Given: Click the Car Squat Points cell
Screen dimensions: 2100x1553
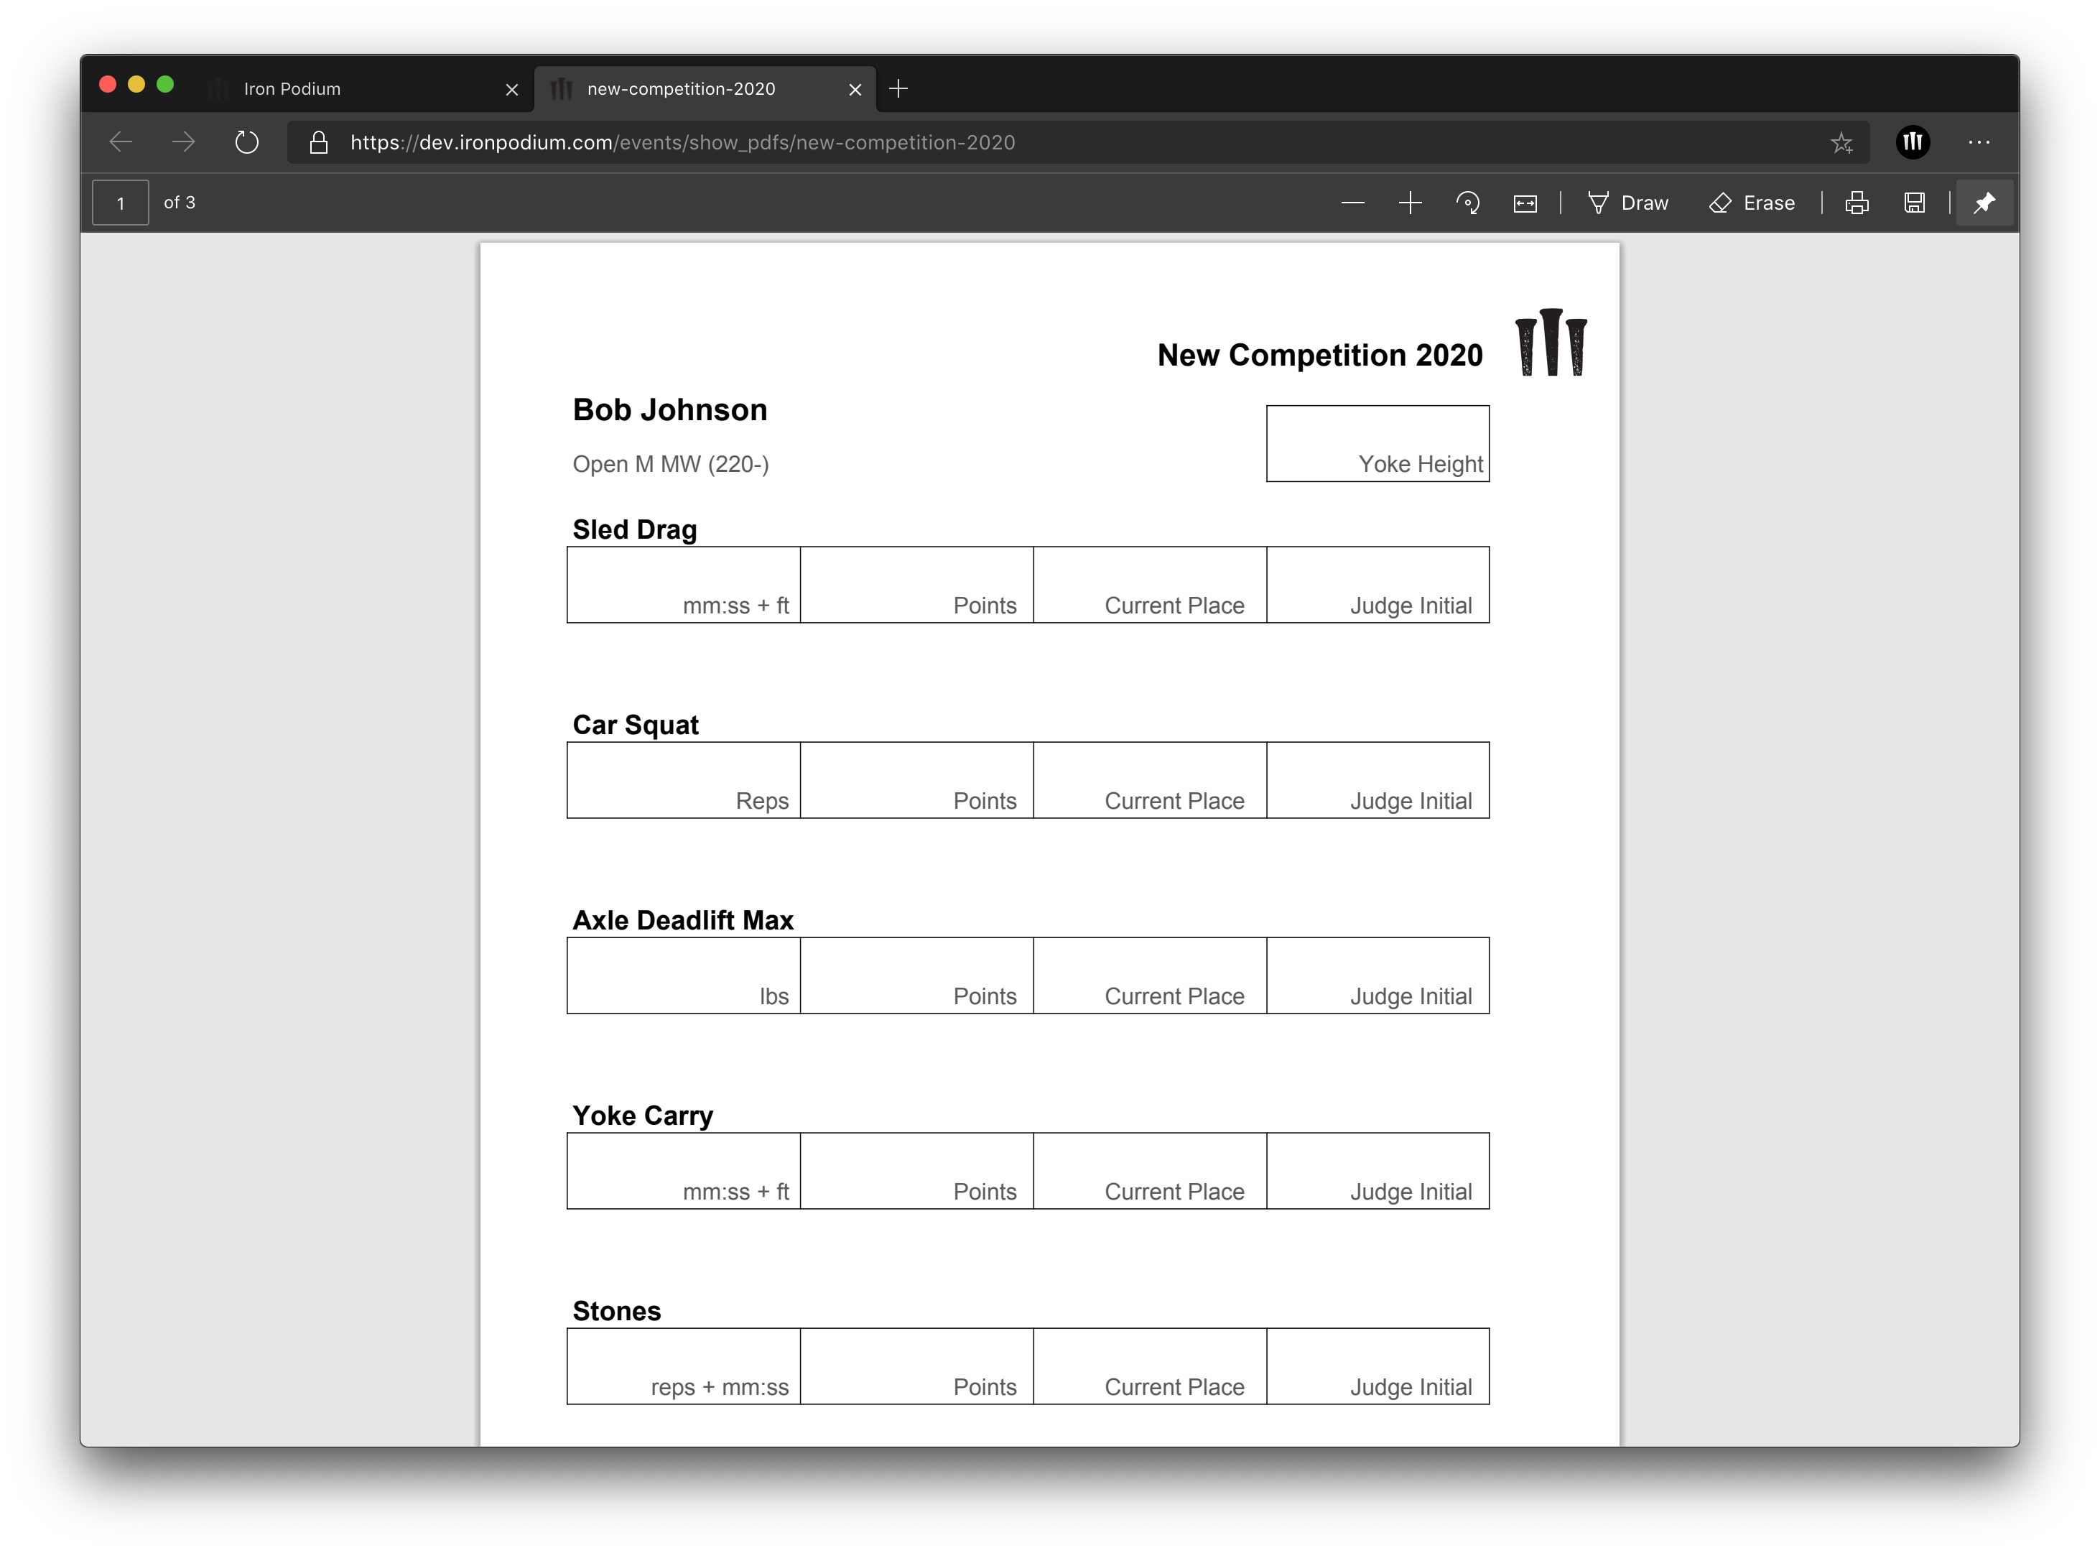Looking at the screenshot, I should (x=916, y=780).
